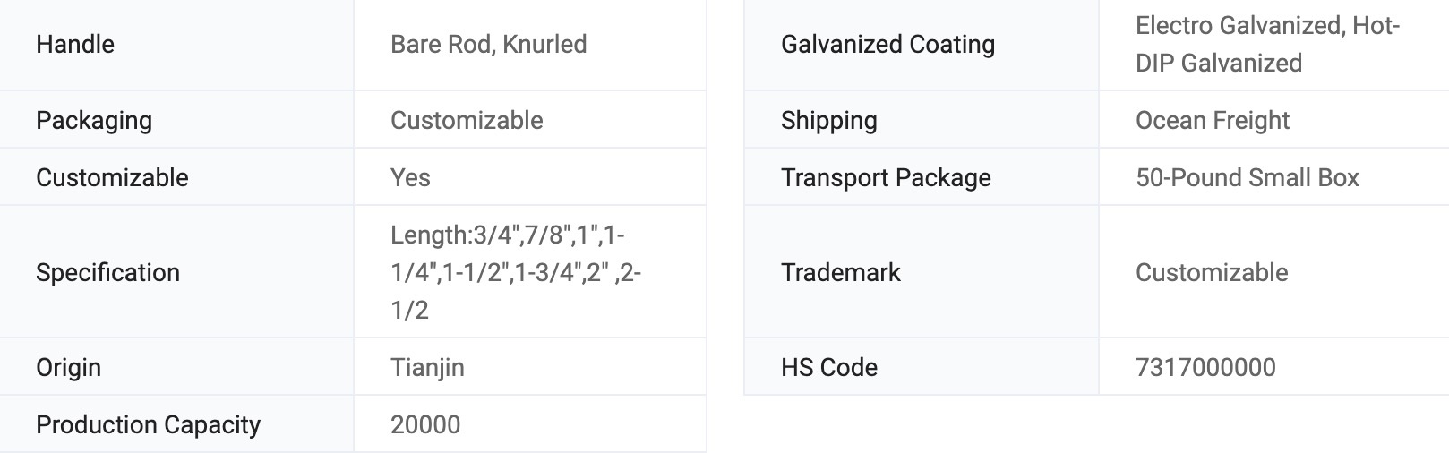The height and width of the screenshot is (453, 1449).
Task: Click the 20000 capacity value
Action: (425, 424)
